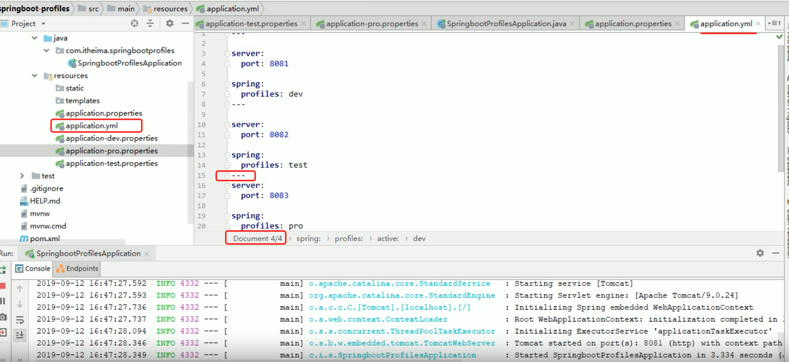Image resolution: width=789 pixels, height=362 pixels.
Task: Toggle pause output in Run panel
Action: (2, 301)
